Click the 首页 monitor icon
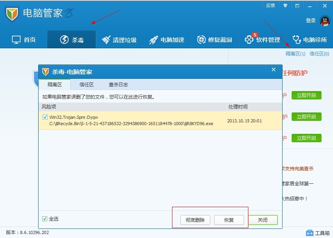333x238 pixels. pos(16,40)
